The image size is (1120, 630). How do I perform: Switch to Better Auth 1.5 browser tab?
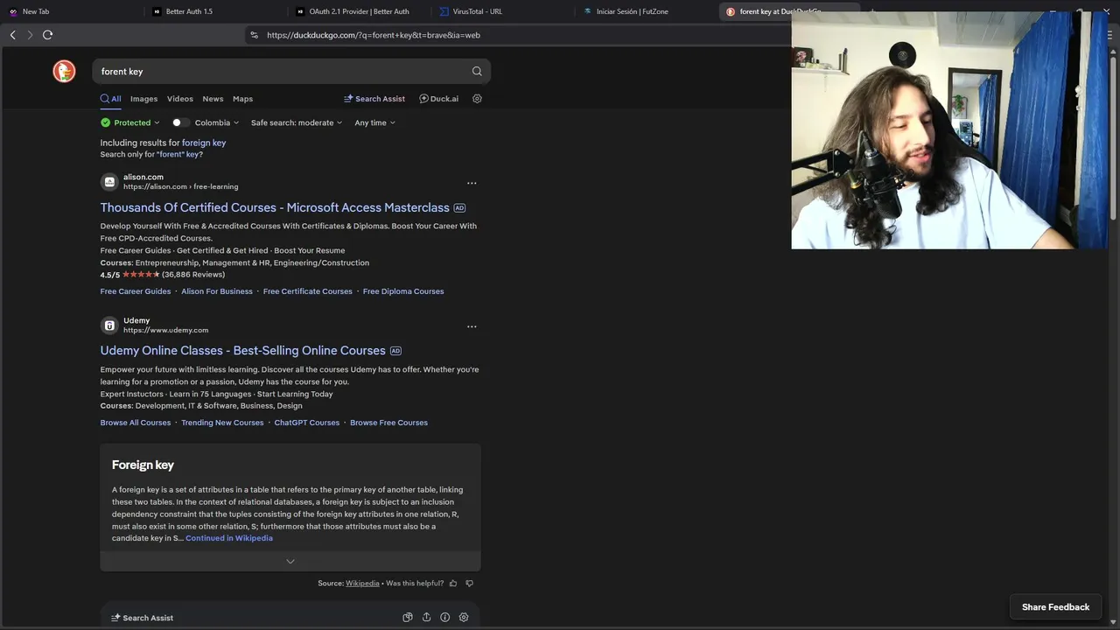[214, 11]
